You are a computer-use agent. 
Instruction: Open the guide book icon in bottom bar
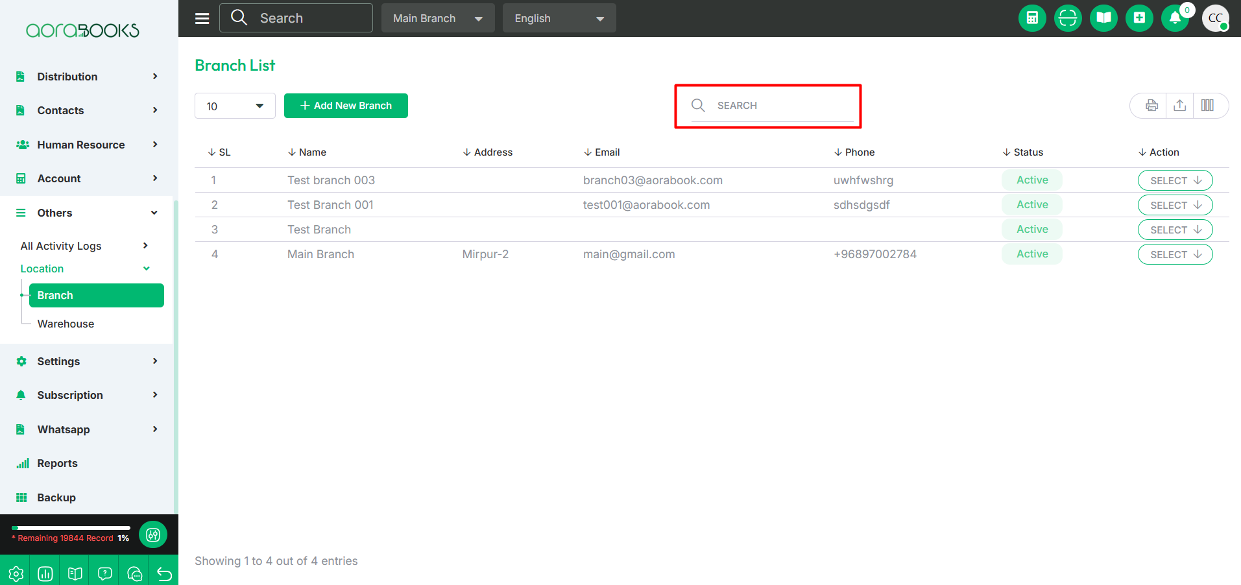click(x=75, y=573)
